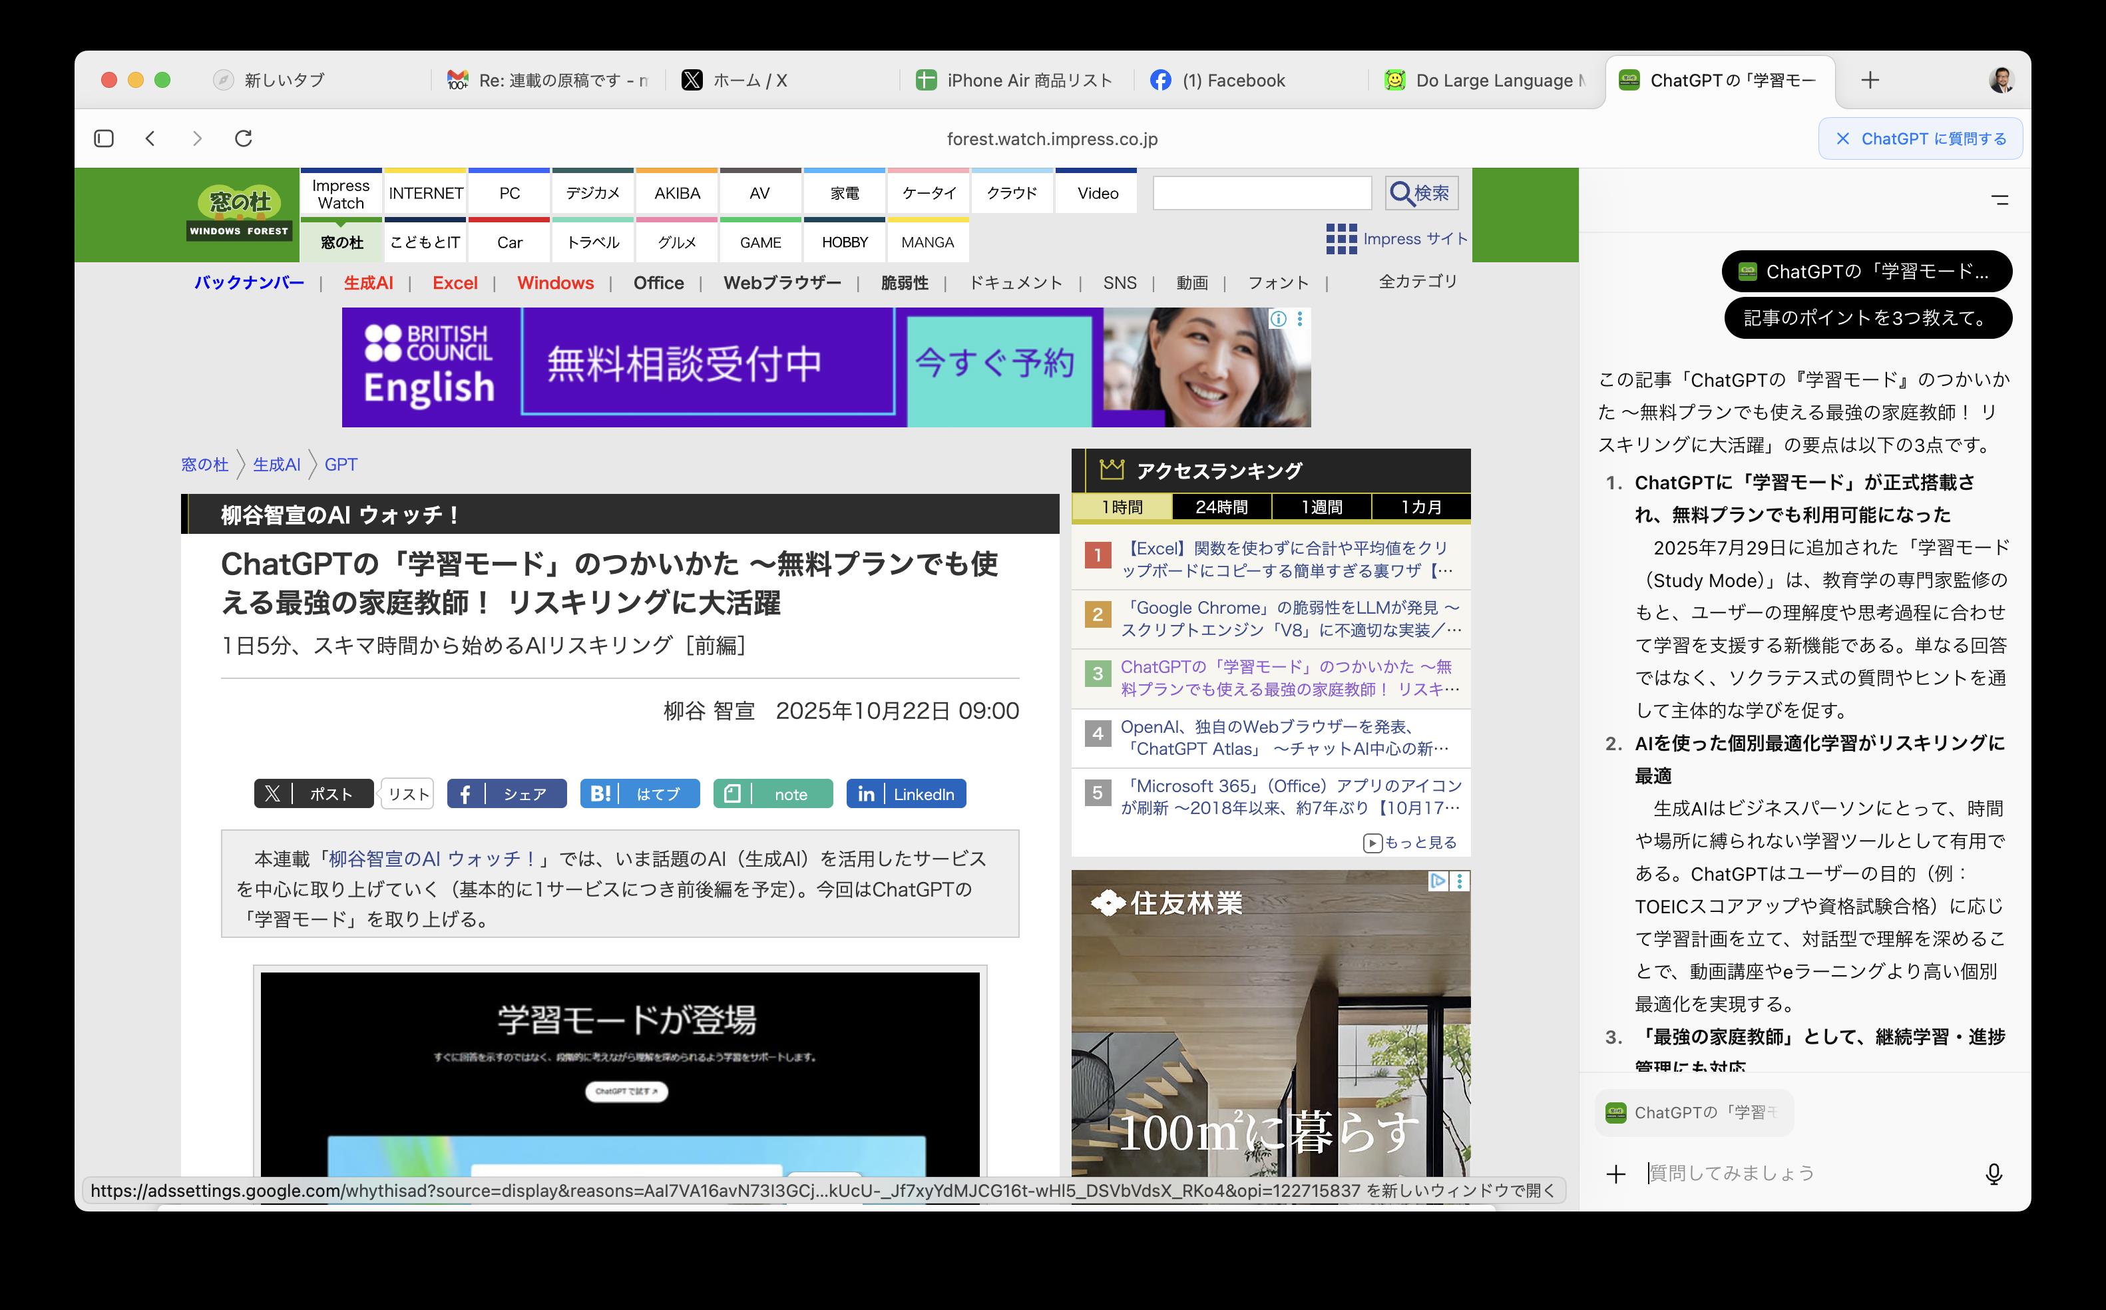Open the バックナンバー link
The height and width of the screenshot is (1310, 2106).
(249, 282)
